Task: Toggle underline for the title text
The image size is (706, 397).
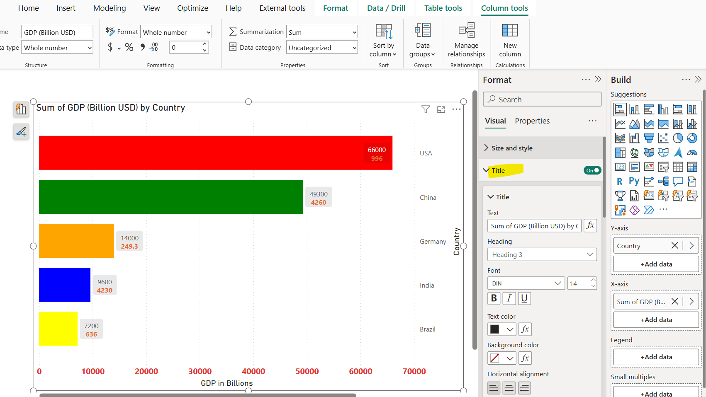Action: pyautogui.click(x=524, y=298)
